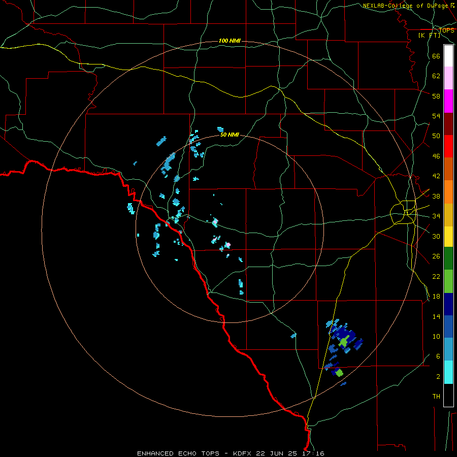The image size is (457, 457).
Task: Click the "66" value on the legend
Action: pos(436,56)
